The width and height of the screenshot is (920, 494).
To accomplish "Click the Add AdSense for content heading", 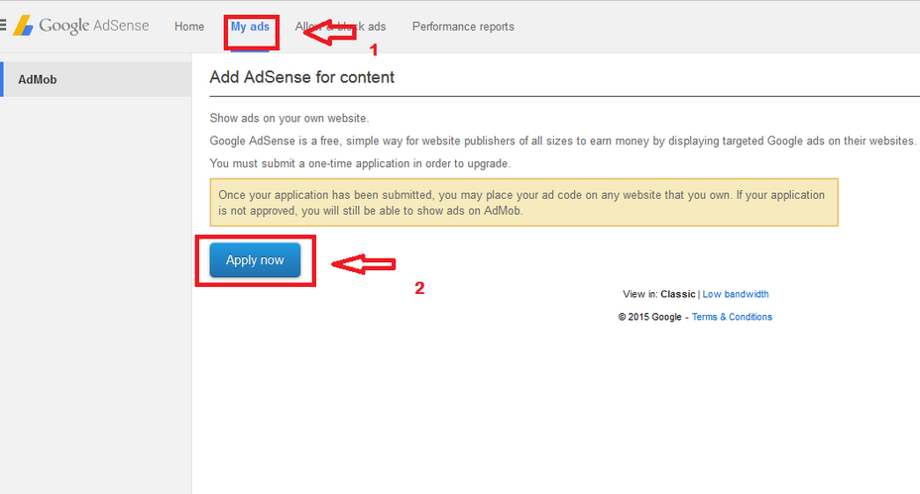I will click(302, 77).
